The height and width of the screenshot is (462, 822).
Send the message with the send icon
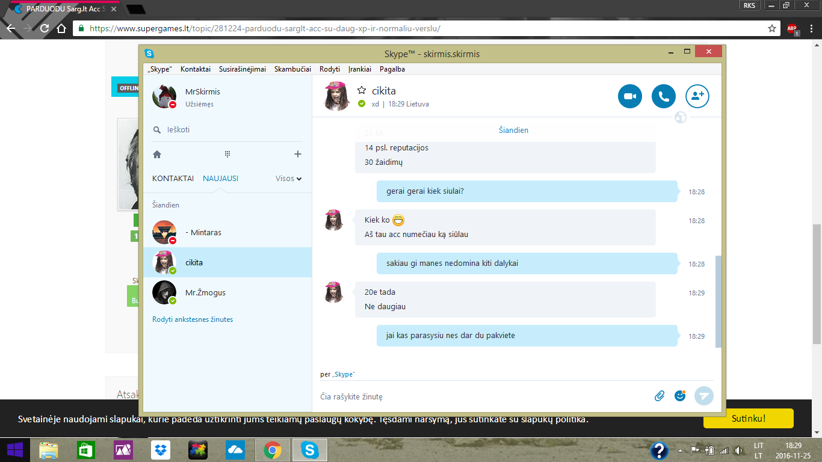click(704, 396)
